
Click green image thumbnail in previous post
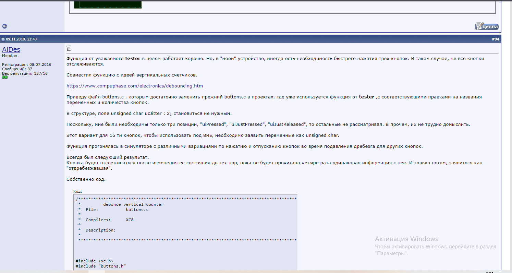pos(108,4)
